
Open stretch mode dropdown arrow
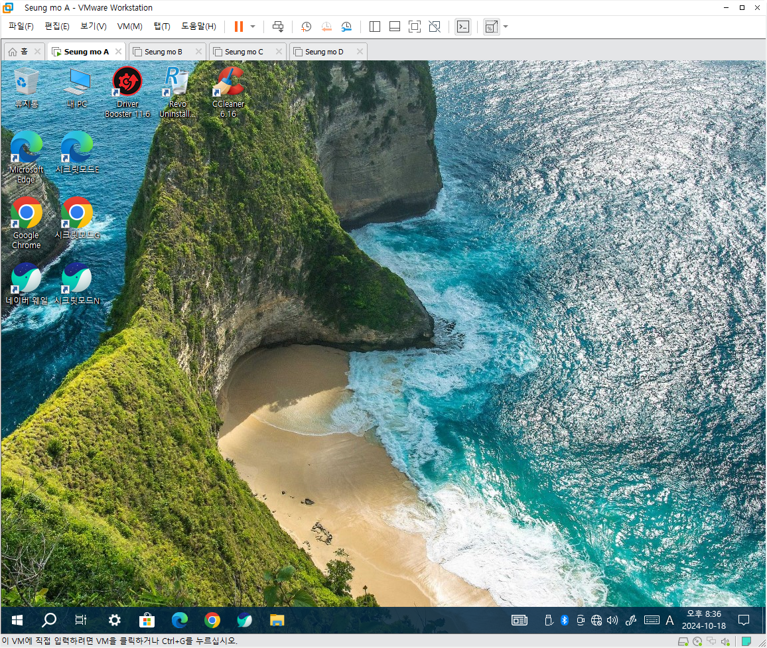[506, 27]
